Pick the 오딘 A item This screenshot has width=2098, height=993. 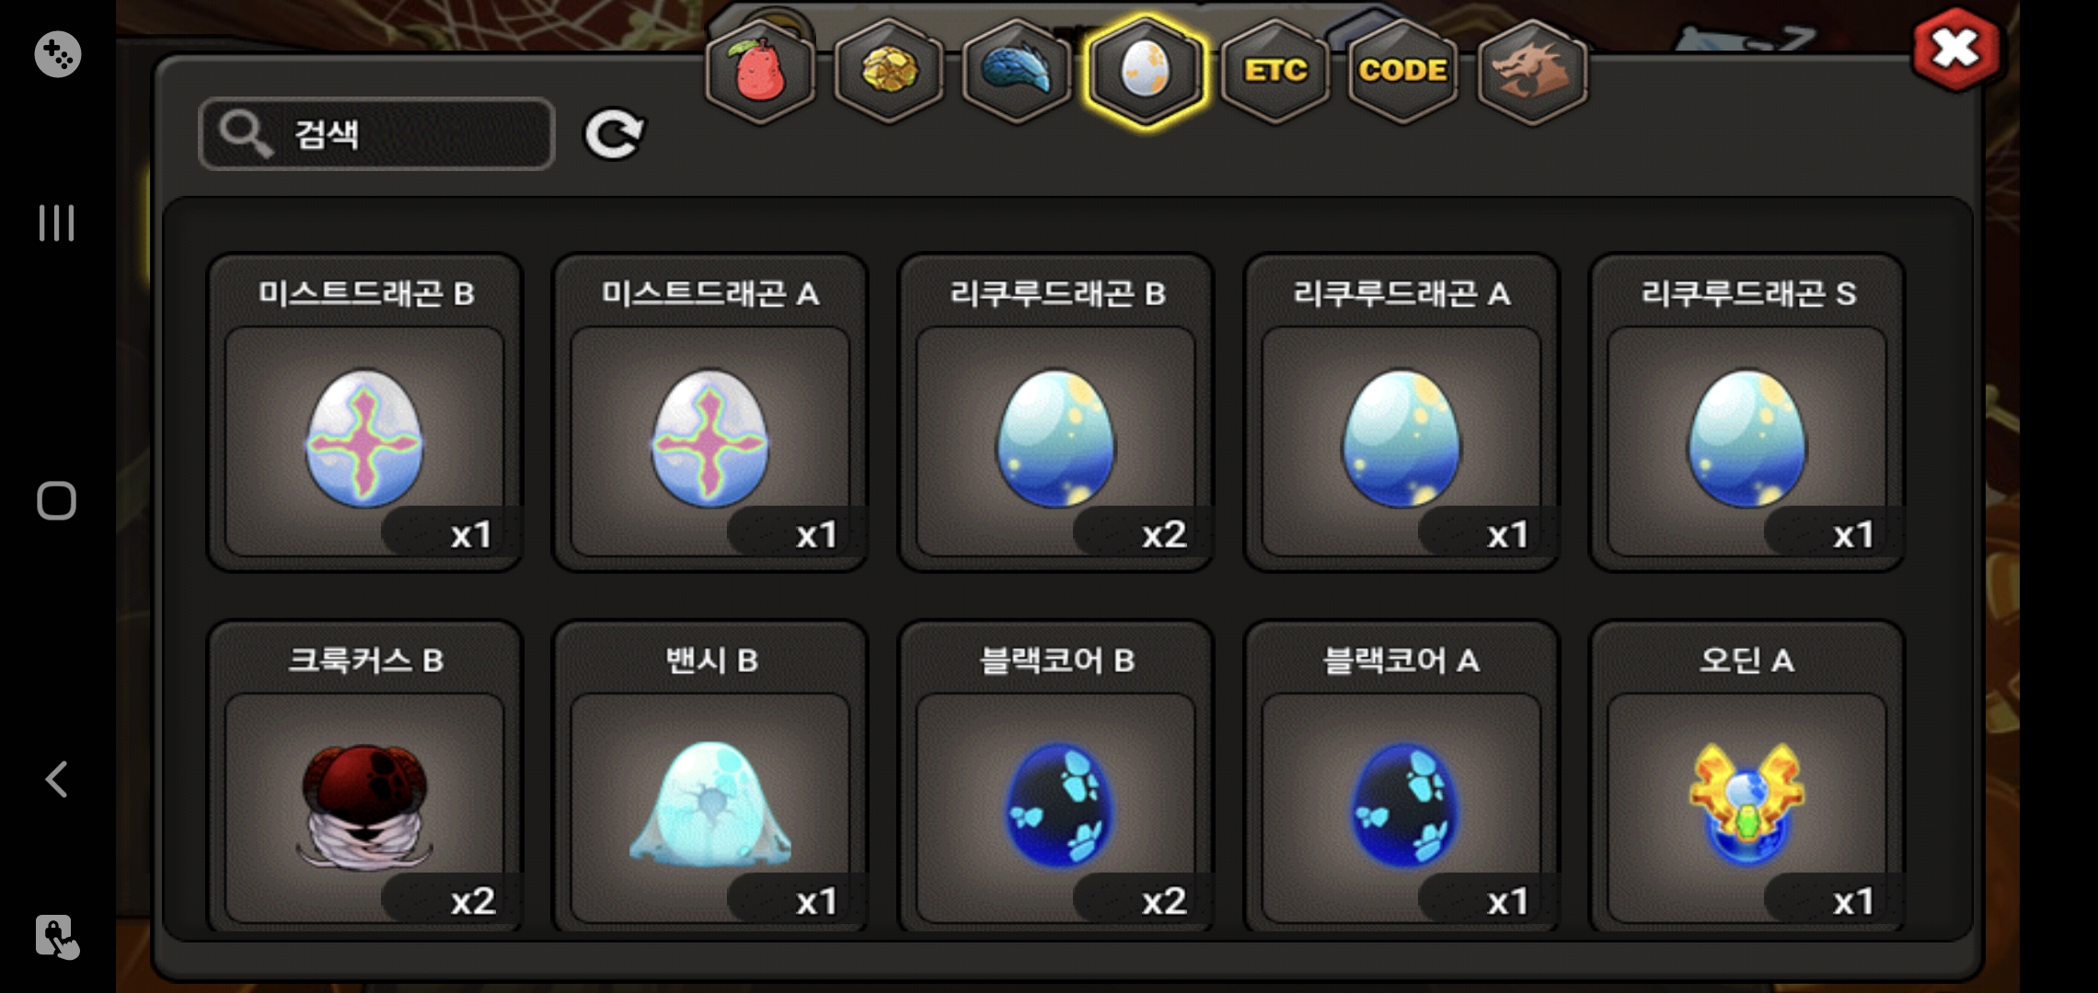pyautogui.click(x=1747, y=777)
